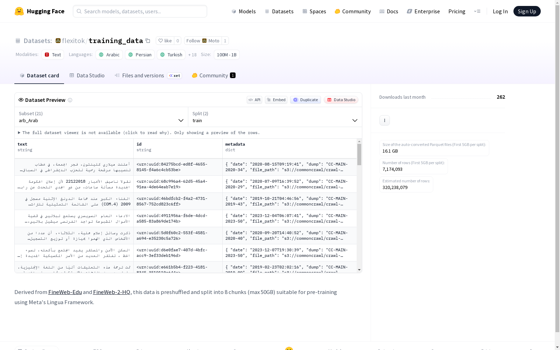
Task: Open Community in top navigation
Action: pos(352,11)
